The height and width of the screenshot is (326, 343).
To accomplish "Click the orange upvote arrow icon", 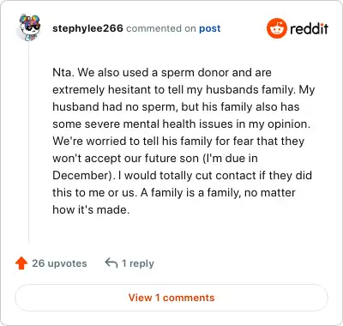I will click(21, 263).
